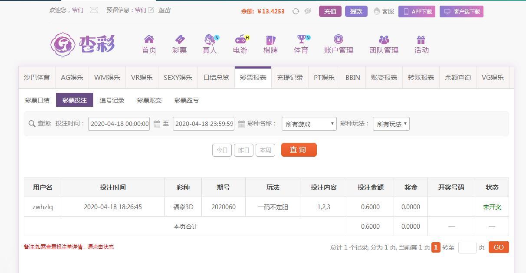This screenshot has width=526, height=273.
Task: Click the GO pagination button
Action: click(x=499, y=247)
